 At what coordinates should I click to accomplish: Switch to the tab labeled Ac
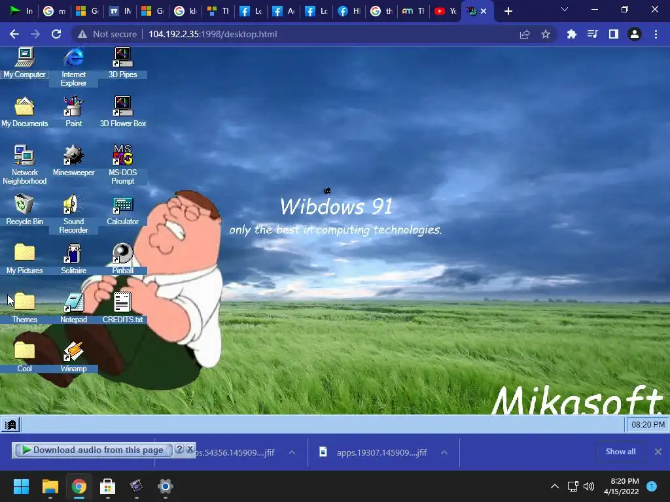click(284, 11)
